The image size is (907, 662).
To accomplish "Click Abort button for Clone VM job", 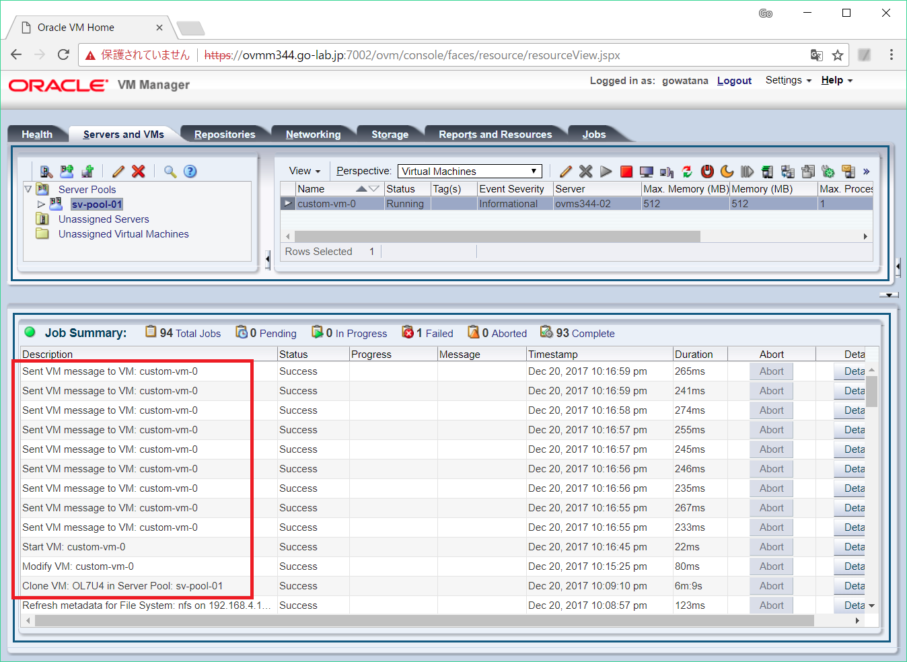I will tap(772, 586).
